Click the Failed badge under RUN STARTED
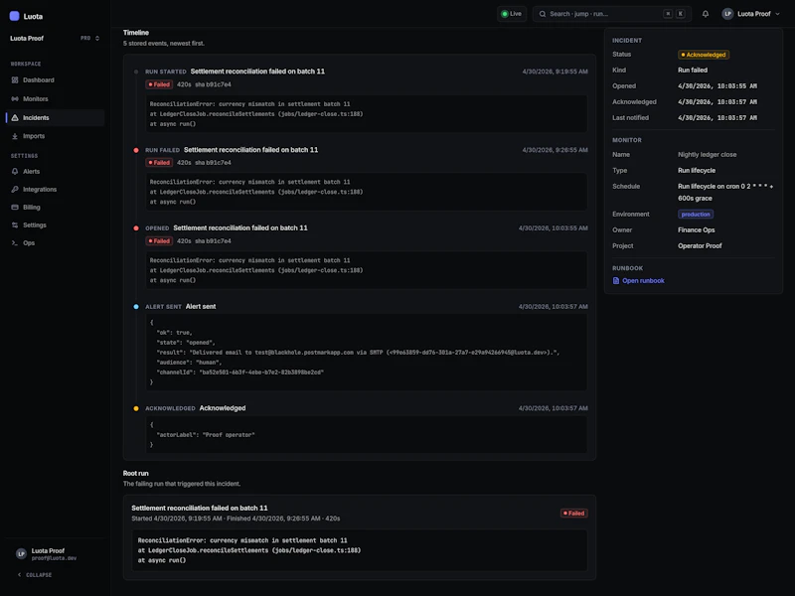795x596 pixels. [x=159, y=84]
